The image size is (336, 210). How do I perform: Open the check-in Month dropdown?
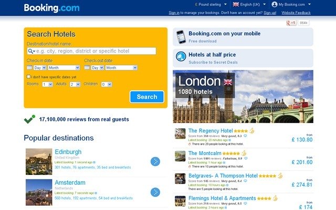(64, 68)
